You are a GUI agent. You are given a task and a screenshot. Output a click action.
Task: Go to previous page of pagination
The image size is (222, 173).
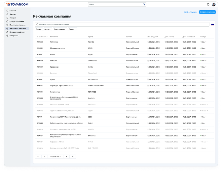(x=45, y=157)
